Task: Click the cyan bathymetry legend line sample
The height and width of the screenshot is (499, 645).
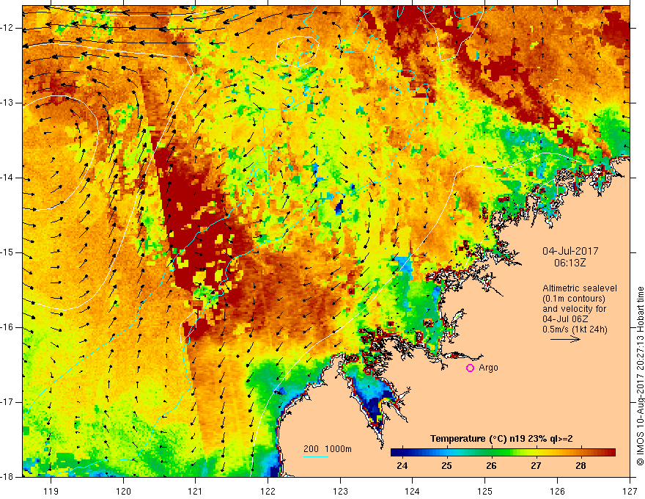Action: point(316,456)
